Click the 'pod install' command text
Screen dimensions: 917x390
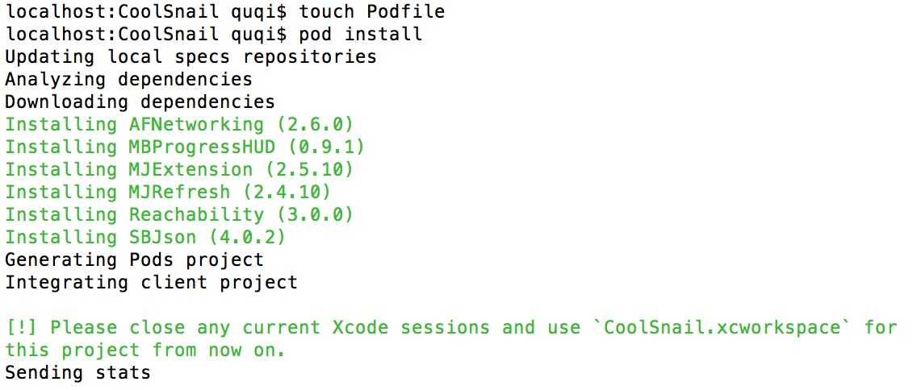[x=360, y=34]
